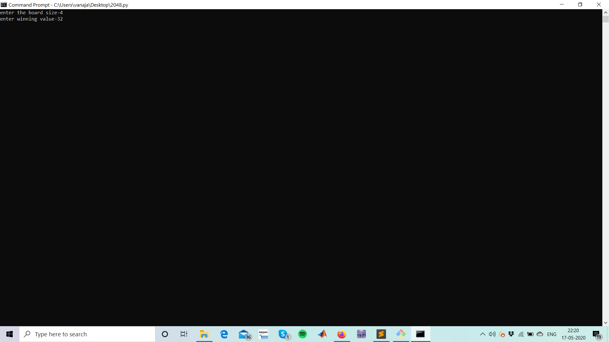
Task: Launch Microsoft Edge from the taskbar
Action: pyautogui.click(x=224, y=334)
